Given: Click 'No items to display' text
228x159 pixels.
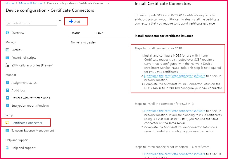Looking at the screenshot, I should [83, 42].
